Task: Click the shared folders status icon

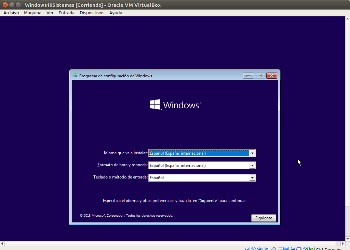Action: pyautogui.click(x=280, y=249)
